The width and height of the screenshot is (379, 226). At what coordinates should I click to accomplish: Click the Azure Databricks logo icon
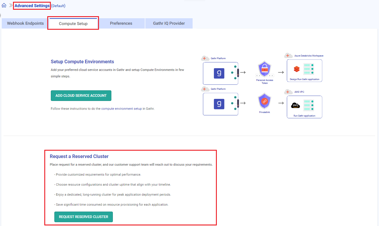[x=297, y=69]
